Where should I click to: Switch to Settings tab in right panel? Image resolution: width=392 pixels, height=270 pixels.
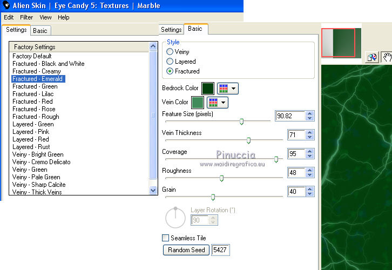(x=171, y=30)
